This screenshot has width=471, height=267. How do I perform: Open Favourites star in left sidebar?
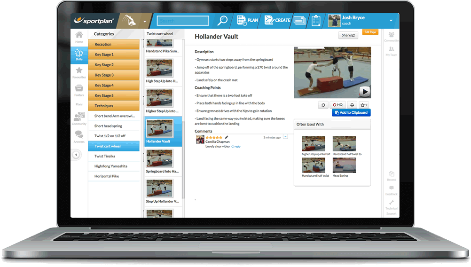point(79,72)
